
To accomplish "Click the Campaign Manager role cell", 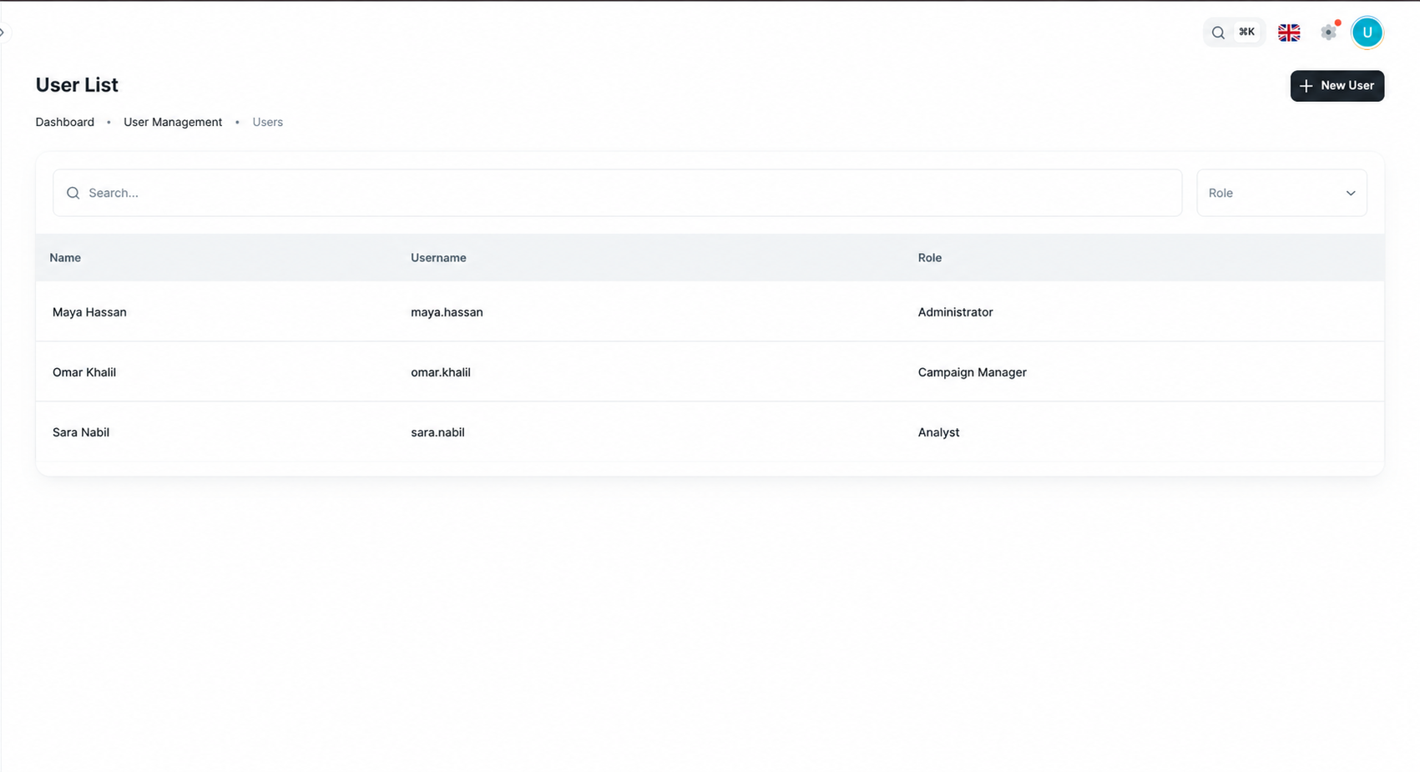I will (x=973, y=372).
